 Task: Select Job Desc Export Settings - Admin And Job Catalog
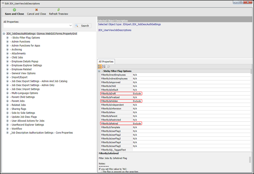click(x=39, y=81)
